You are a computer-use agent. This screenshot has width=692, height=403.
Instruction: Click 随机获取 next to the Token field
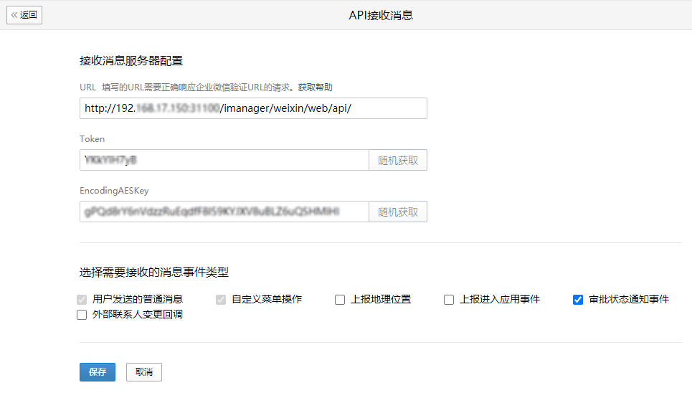pos(398,160)
